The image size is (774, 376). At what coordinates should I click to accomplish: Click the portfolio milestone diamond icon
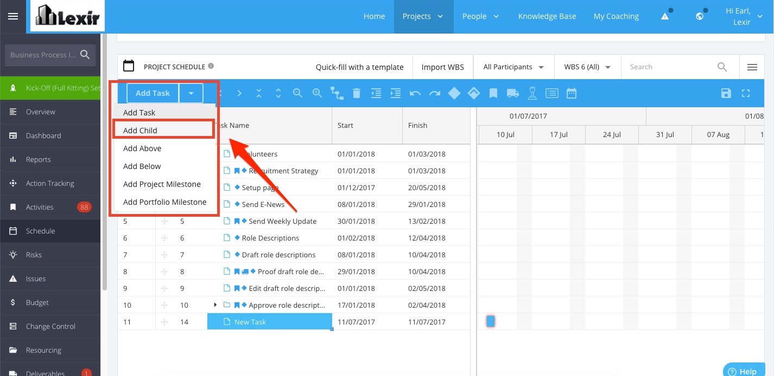(x=474, y=93)
